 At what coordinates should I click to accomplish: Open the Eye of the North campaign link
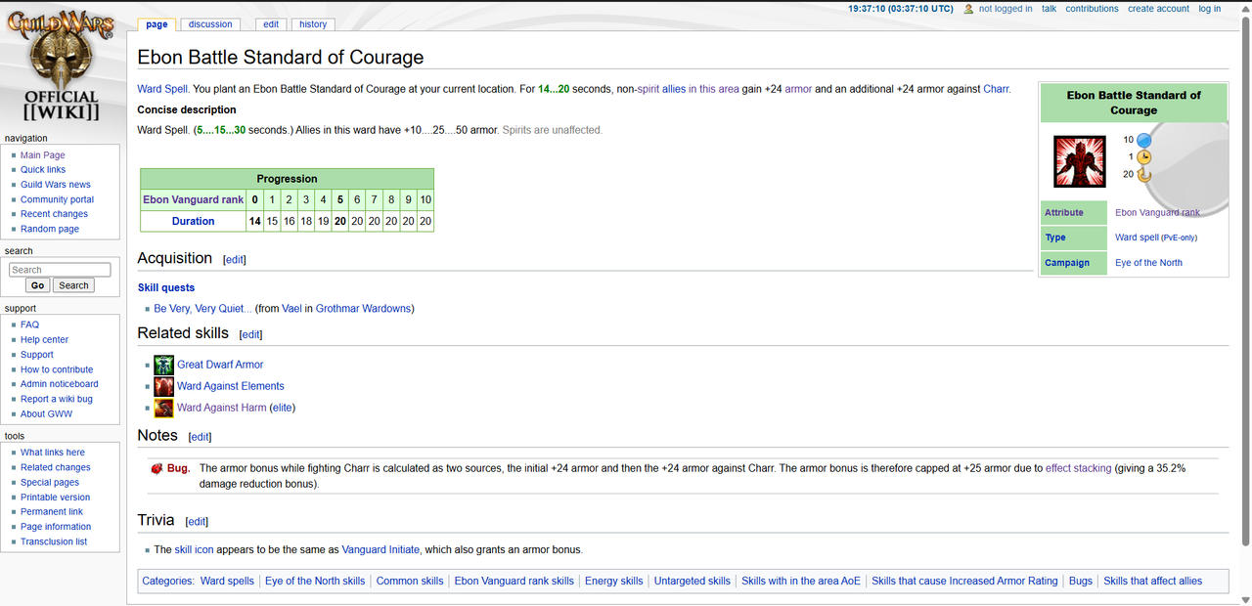(x=1148, y=263)
